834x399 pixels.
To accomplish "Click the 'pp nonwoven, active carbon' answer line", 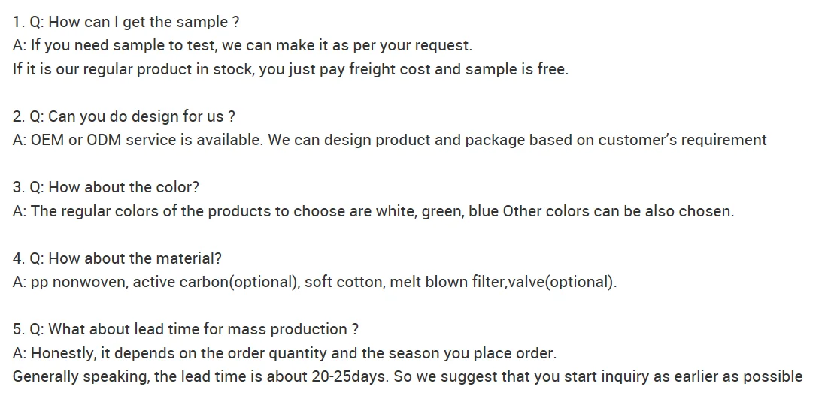I will [315, 282].
